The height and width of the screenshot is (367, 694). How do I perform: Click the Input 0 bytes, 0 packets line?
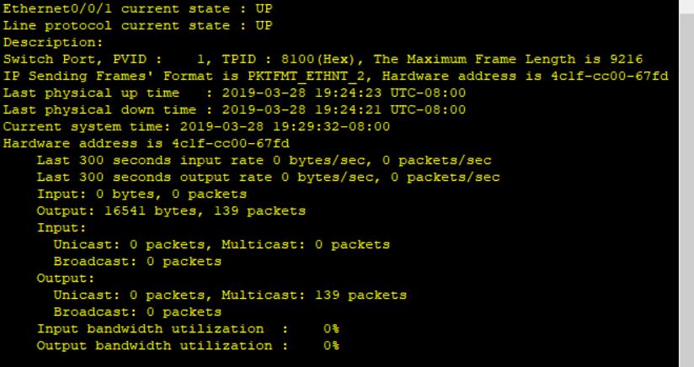pyautogui.click(x=141, y=194)
